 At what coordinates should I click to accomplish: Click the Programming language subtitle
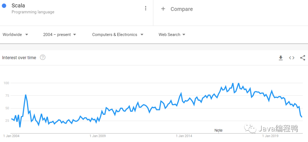click(33, 12)
